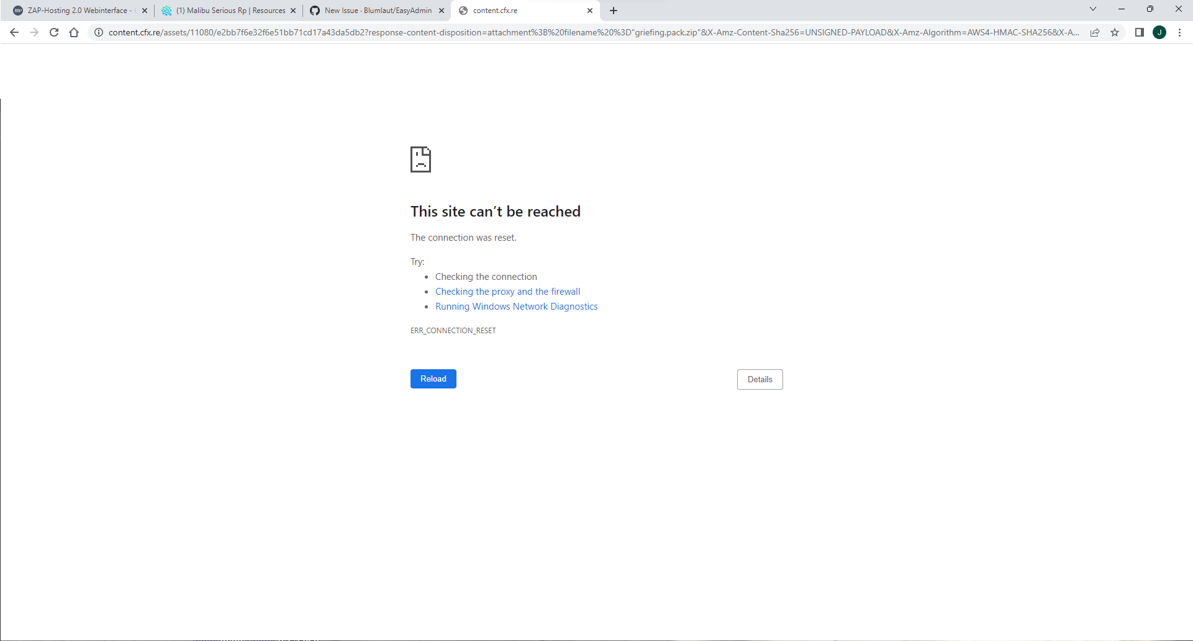This screenshot has width=1193, height=641.
Task: Click the Reload button on error page
Action: 433,379
